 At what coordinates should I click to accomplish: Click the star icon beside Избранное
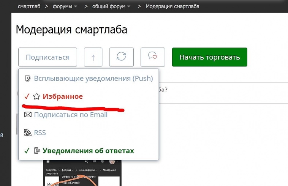tap(36, 96)
